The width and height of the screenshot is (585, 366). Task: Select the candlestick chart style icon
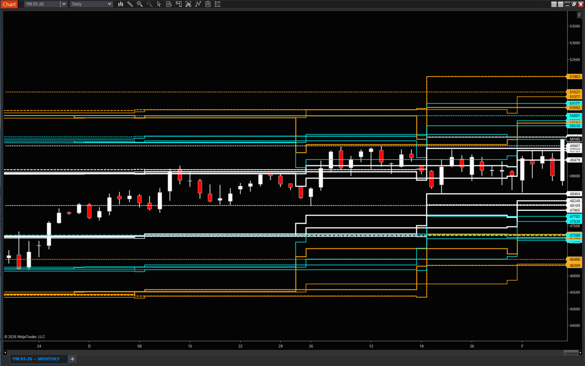[120, 4]
